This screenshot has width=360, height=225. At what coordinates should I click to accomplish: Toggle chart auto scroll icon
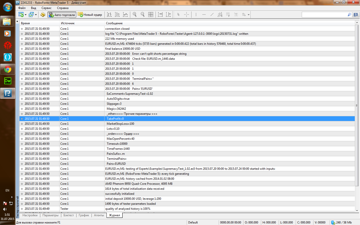(x=160, y=14)
